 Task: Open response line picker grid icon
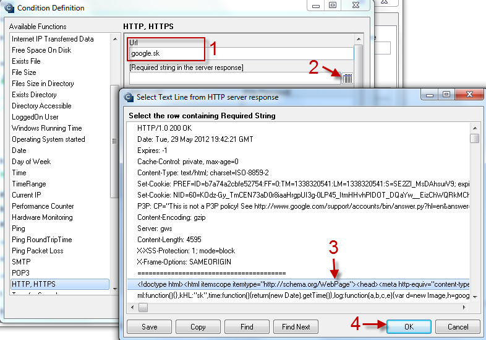coord(347,79)
